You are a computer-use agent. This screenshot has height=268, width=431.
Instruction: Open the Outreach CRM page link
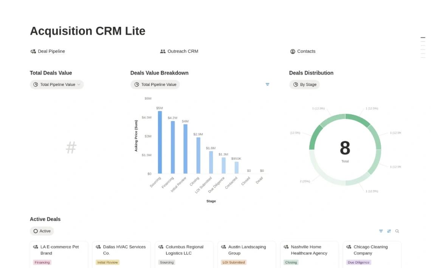pos(179,51)
